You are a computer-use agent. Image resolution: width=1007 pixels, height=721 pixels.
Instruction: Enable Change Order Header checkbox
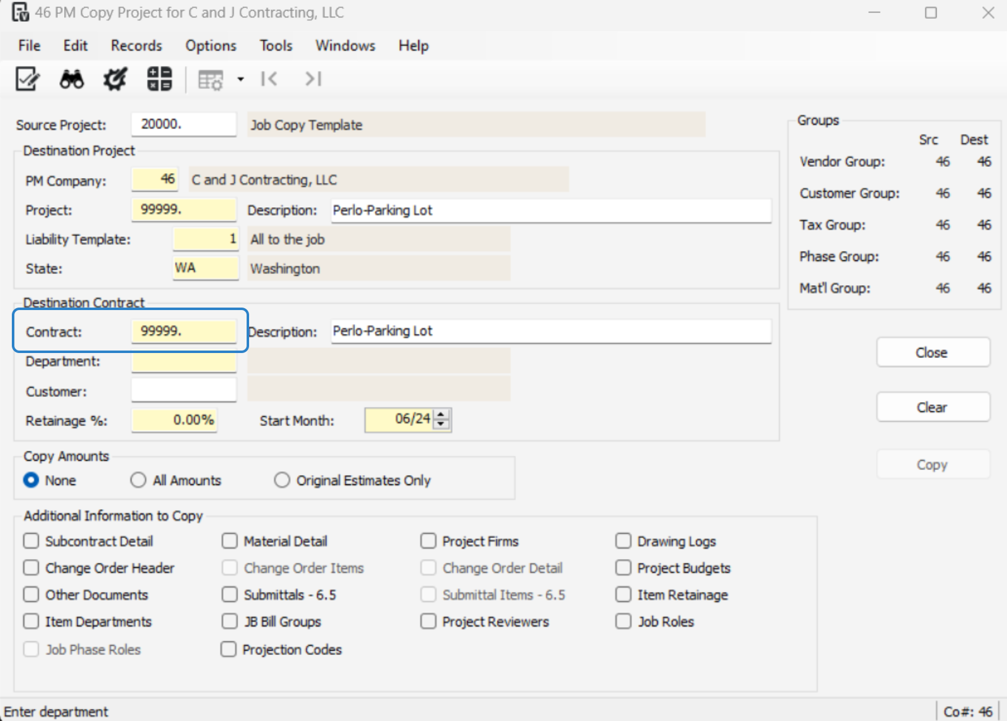pyautogui.click(x=31, y=567)
